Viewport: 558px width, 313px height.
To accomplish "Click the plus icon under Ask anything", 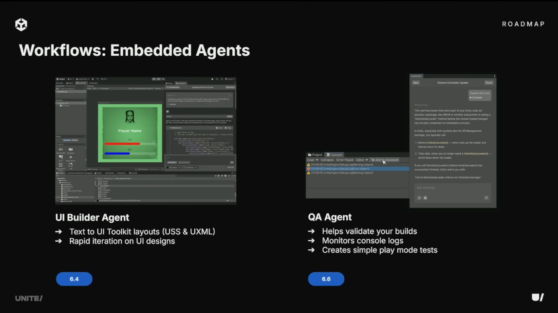I will coord(419,198).
